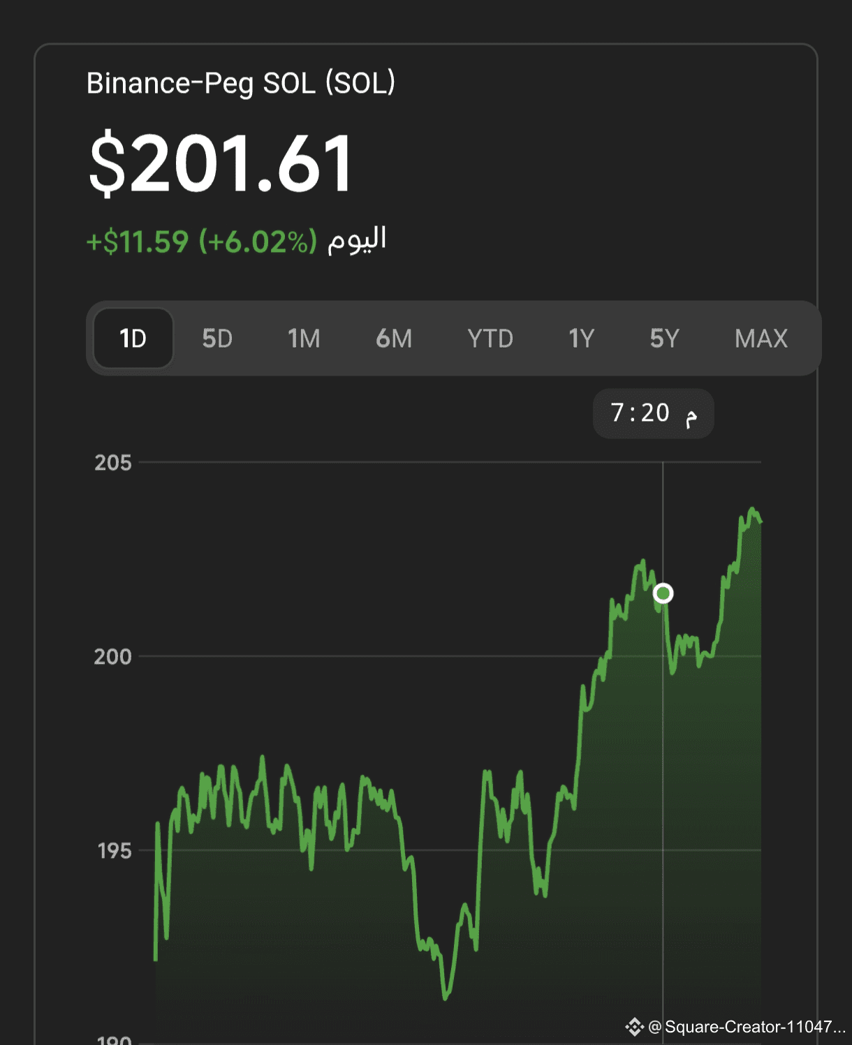The image size is (852, 1045).
Task: Select the YTD range tab
Action: 490,339
